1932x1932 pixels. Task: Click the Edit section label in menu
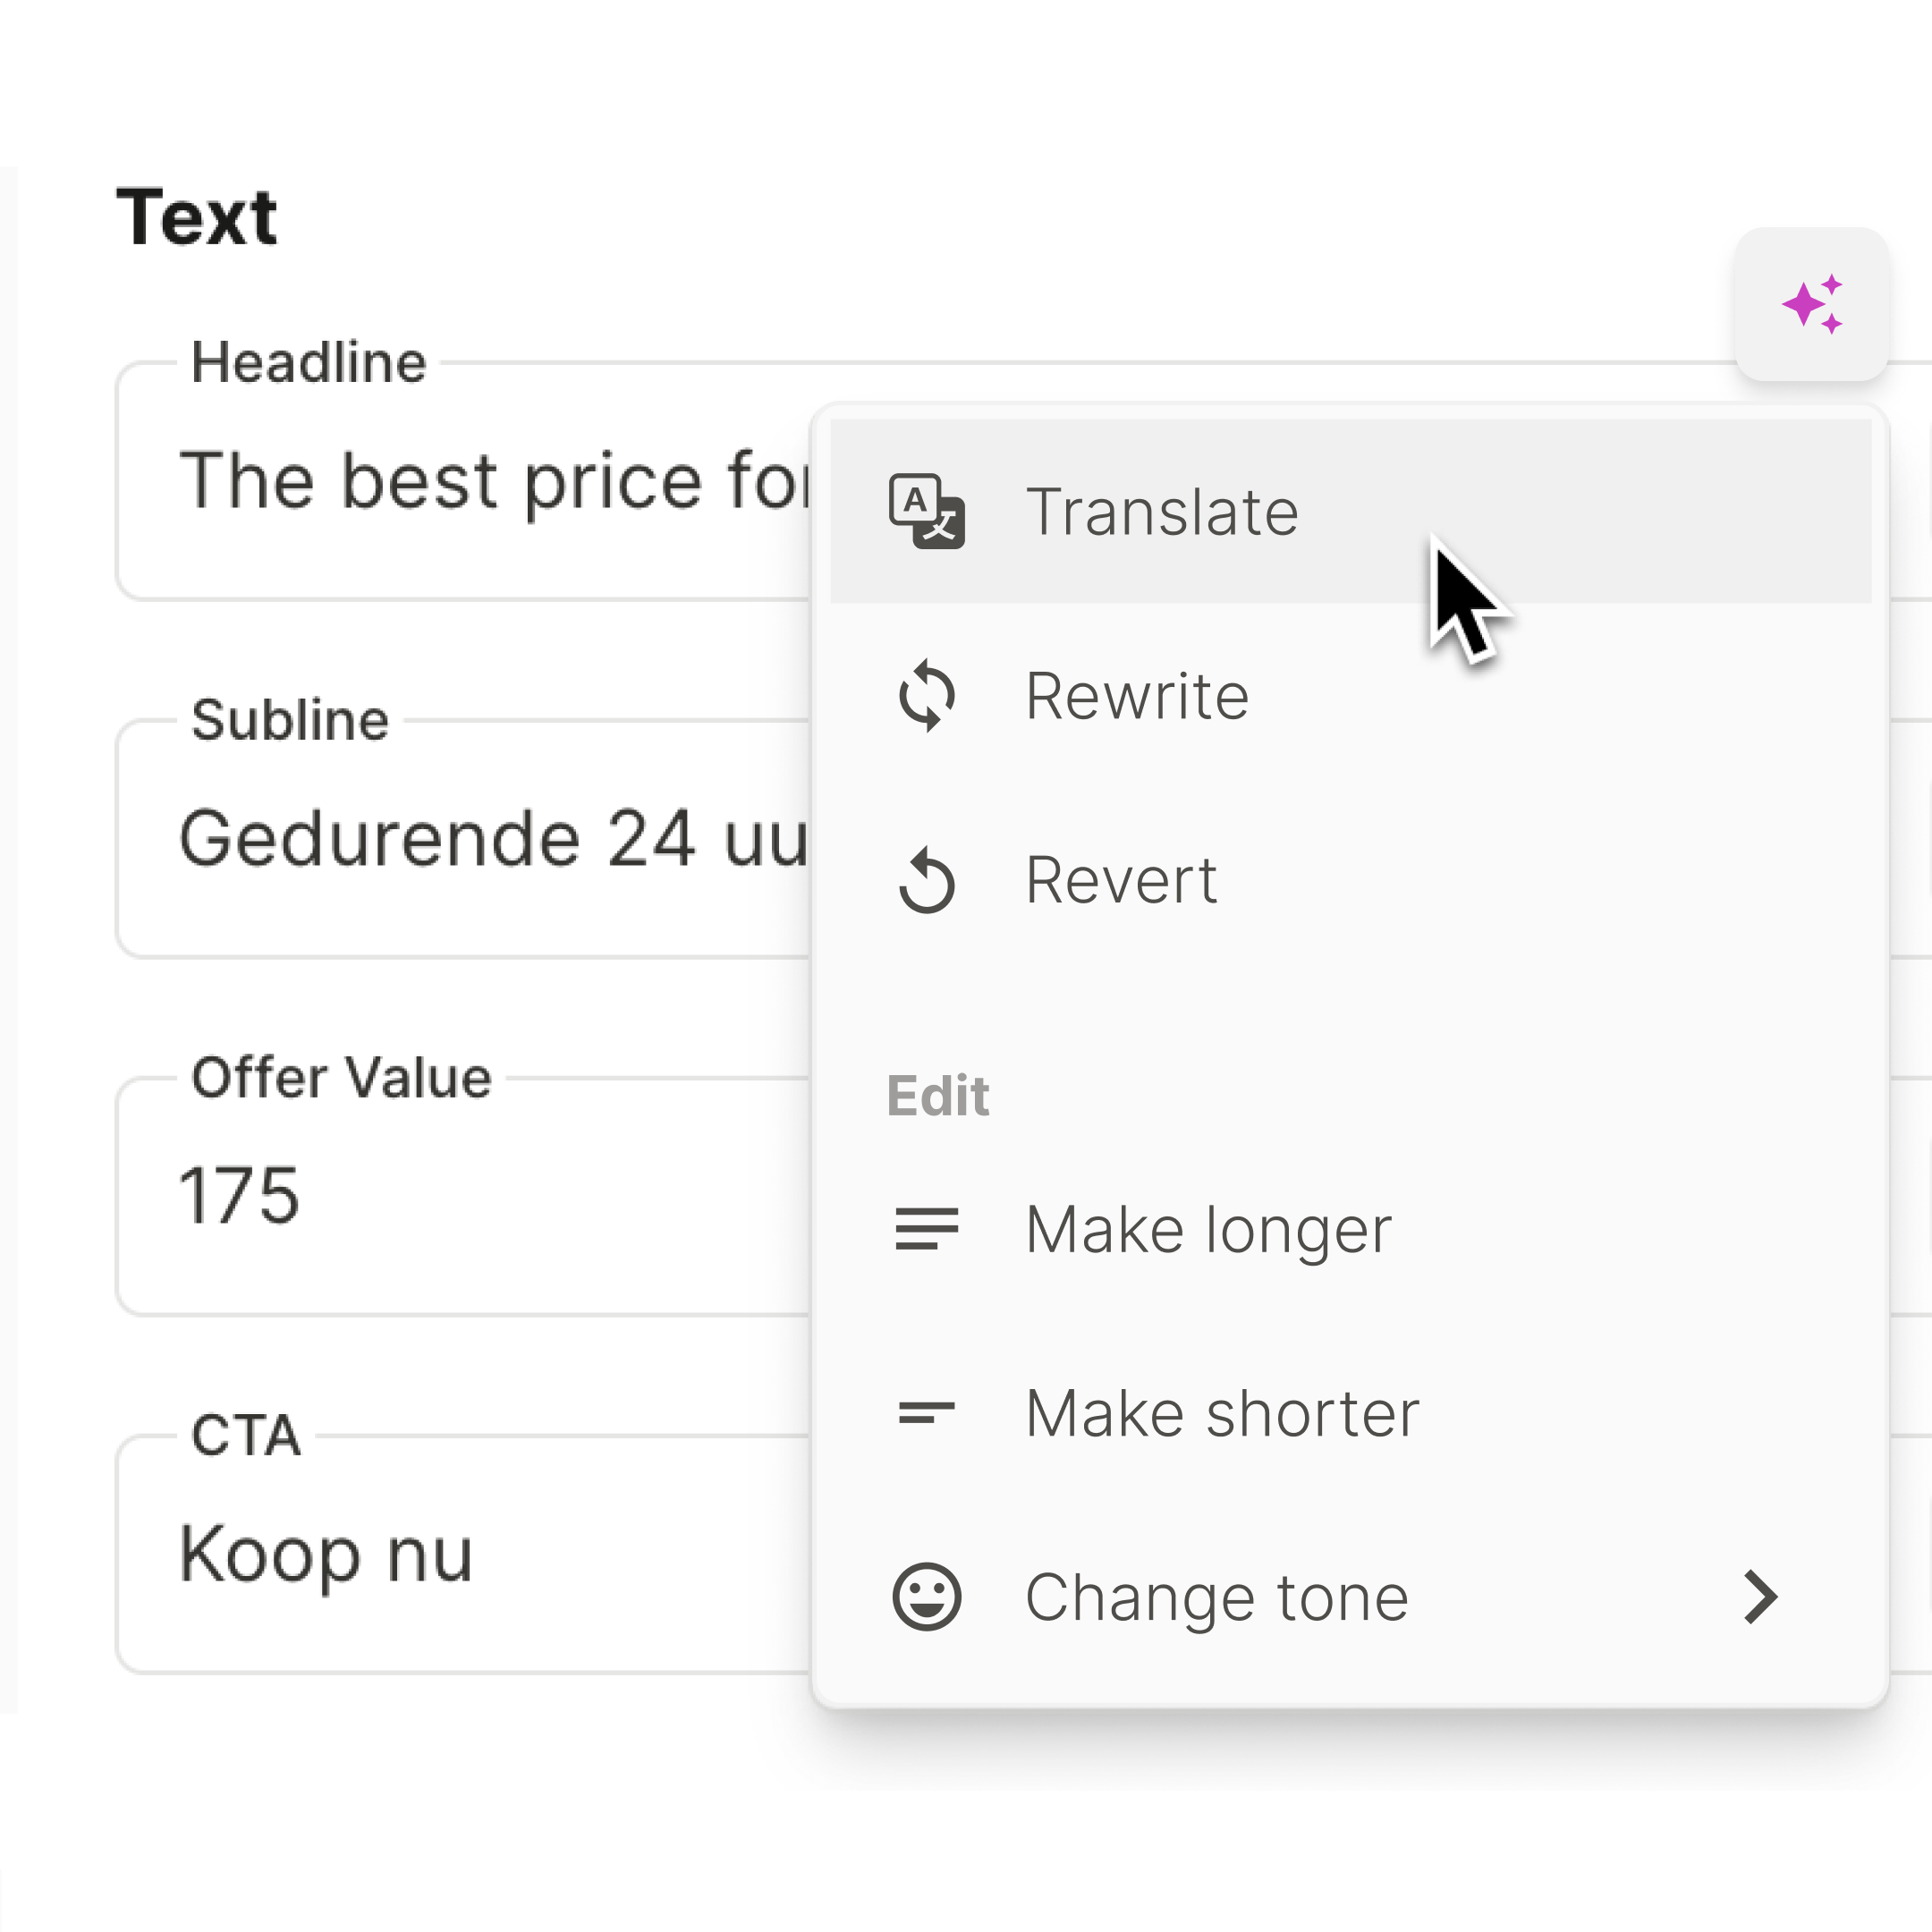[x=937, y=1095]
